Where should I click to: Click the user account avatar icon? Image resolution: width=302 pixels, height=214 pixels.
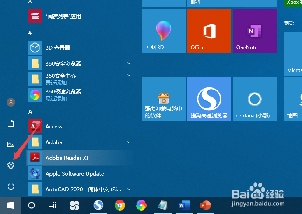click(11, 102)
